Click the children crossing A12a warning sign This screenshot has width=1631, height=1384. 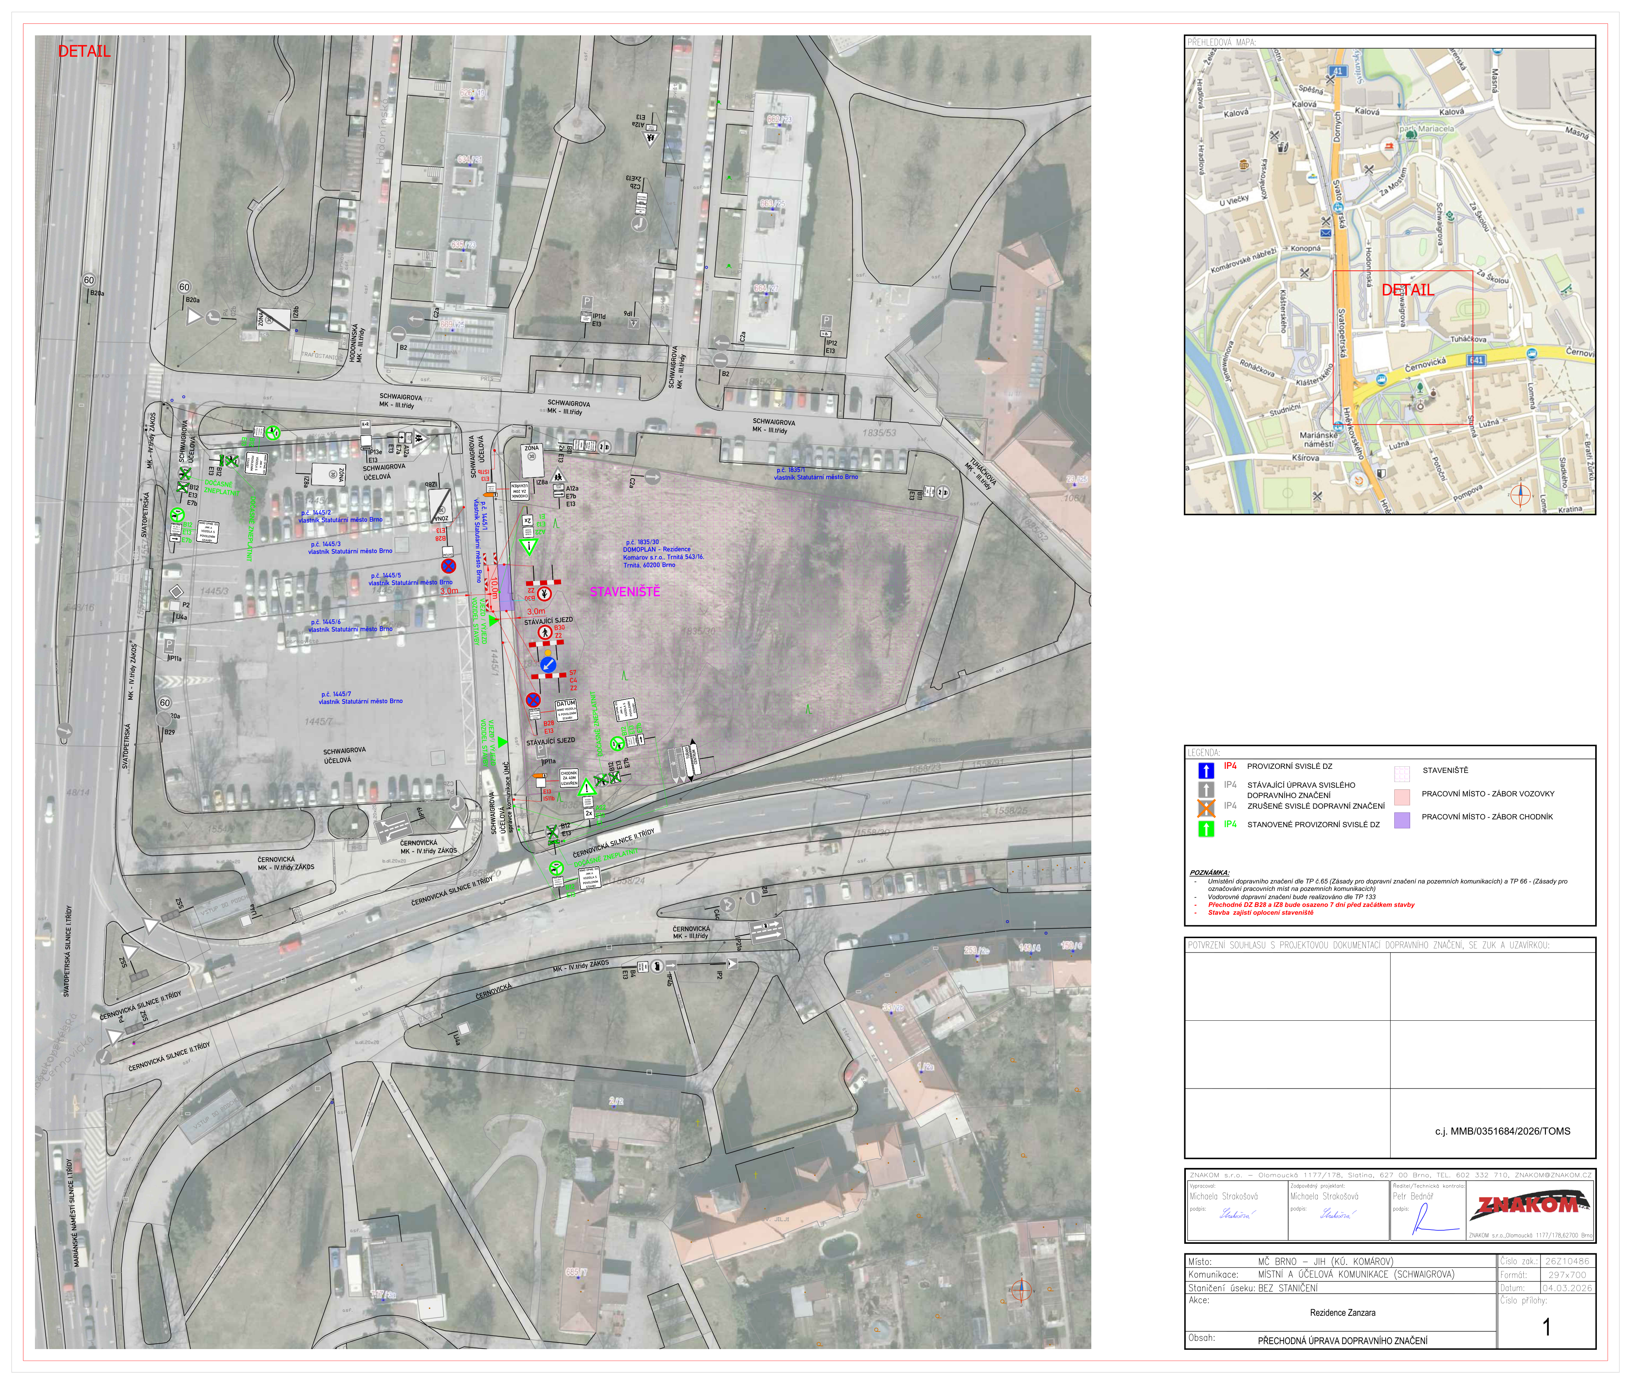[x=558, y=475]
